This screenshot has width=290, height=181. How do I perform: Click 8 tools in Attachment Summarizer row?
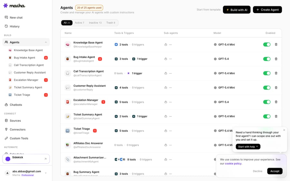click(x=131, y=159)
